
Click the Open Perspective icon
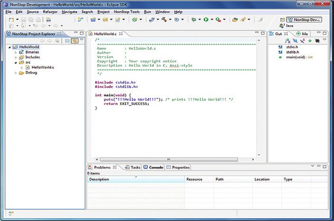[282, 20]
